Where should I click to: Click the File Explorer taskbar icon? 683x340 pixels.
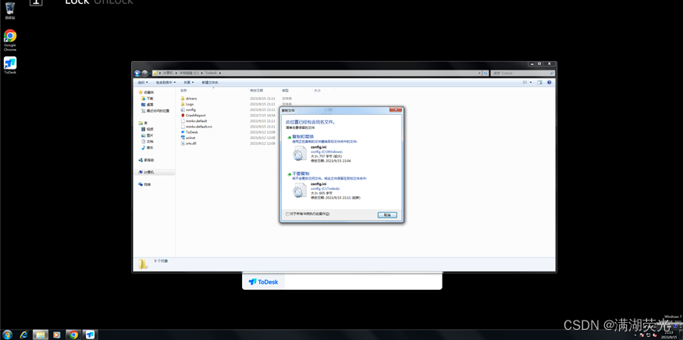click(x=40, y=335)
